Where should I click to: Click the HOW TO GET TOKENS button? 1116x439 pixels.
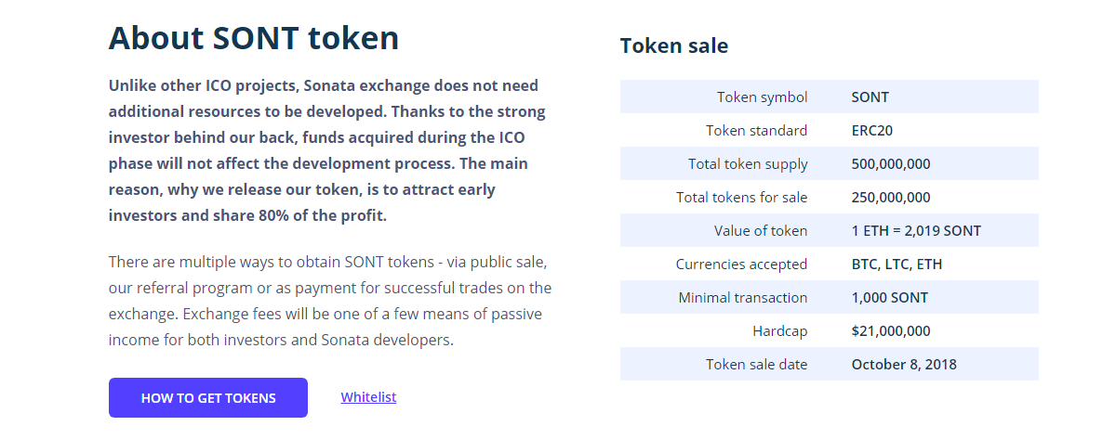pos(208,398)
